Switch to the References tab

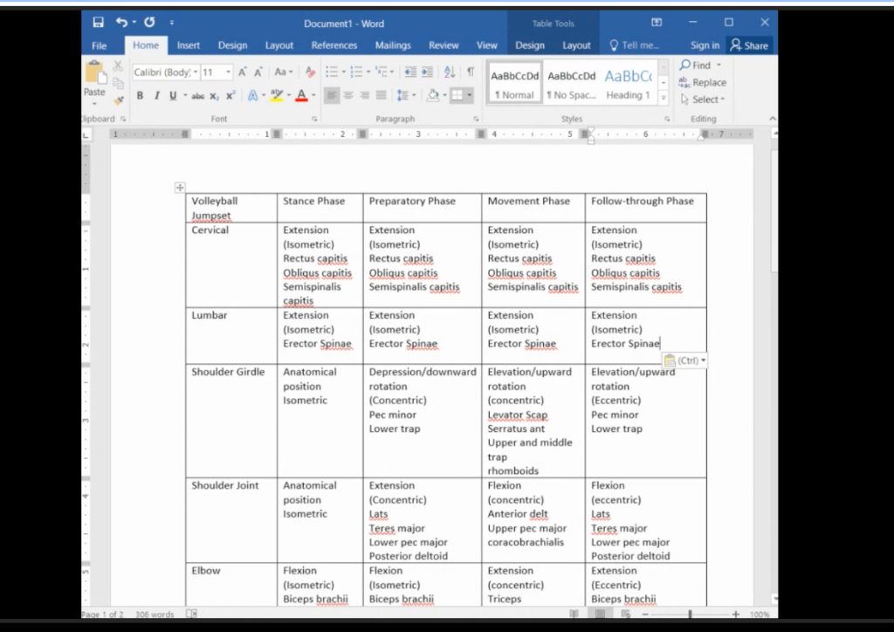[x=334, y=45]
